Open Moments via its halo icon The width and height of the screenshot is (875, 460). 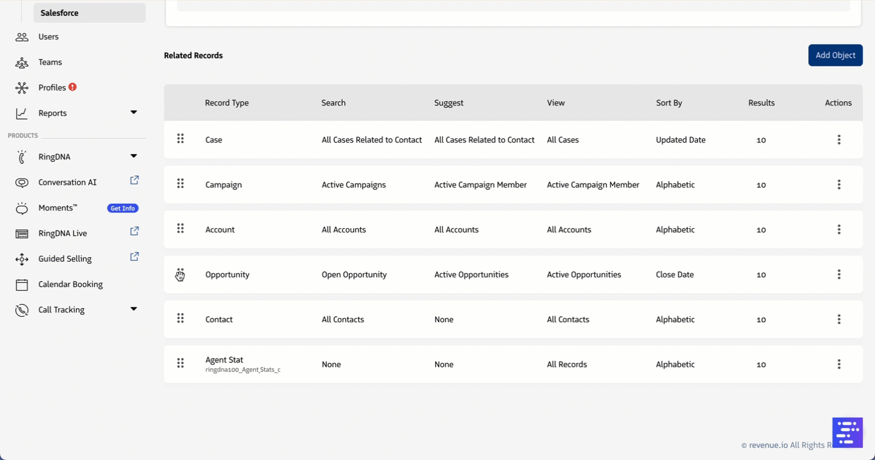(x=22, y=208)
